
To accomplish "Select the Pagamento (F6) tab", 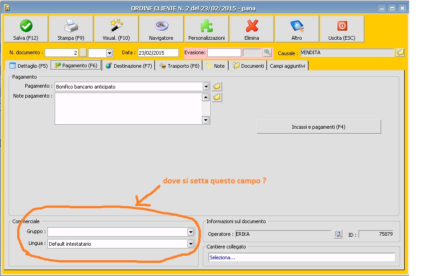I will pyautogui.click(x=76, y=65).
